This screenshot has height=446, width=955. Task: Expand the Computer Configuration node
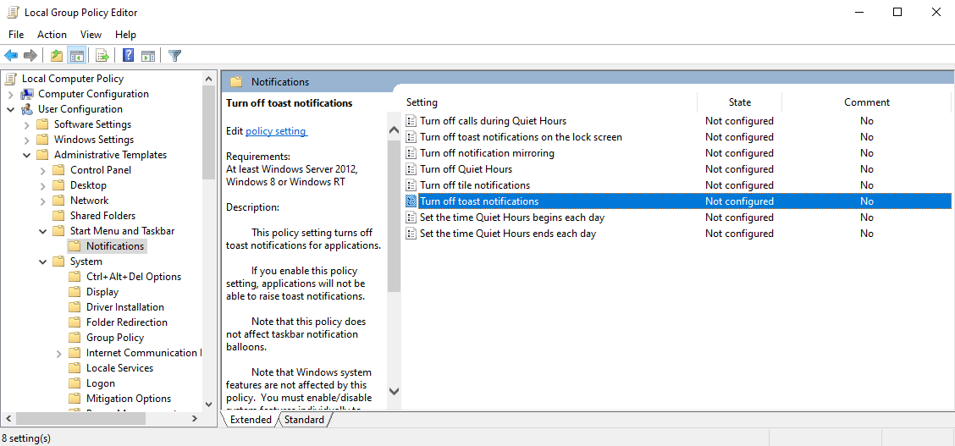point(11,94)
